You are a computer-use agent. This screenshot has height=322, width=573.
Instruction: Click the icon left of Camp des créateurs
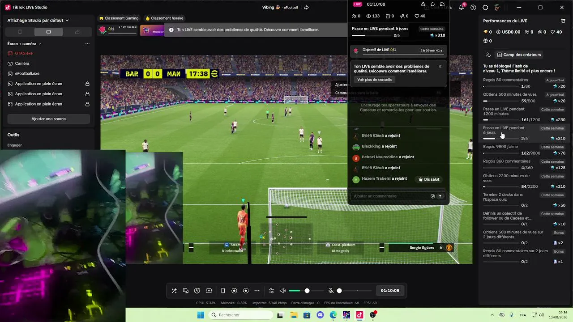pyautogui.click(x=488, y=55)
